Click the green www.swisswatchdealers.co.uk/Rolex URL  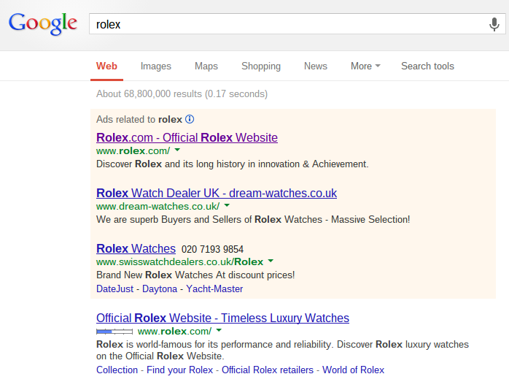pyautogui.click(x=179, y=262)
